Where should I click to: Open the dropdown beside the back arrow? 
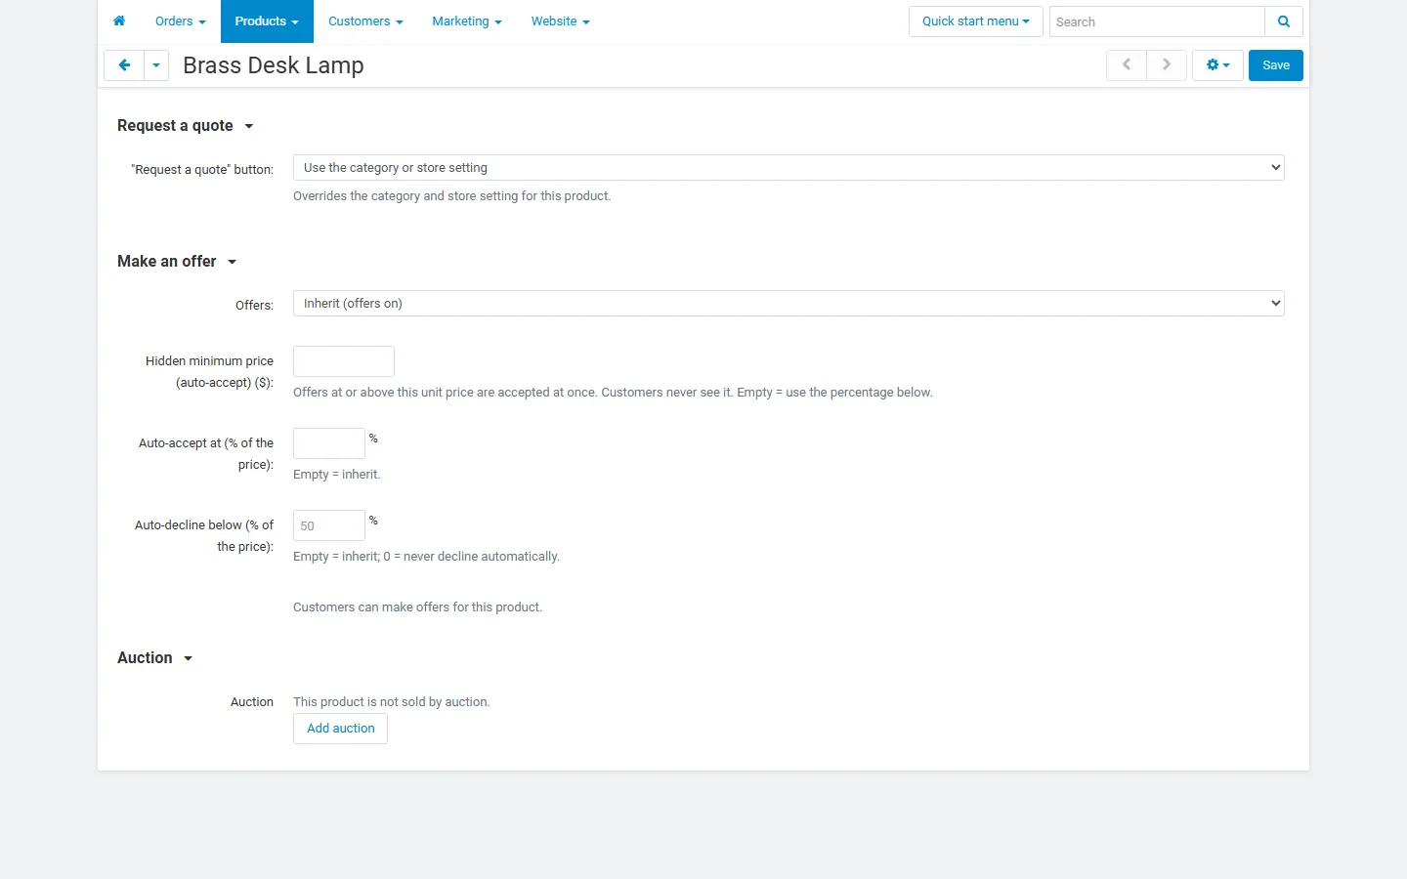pos(156,65)
